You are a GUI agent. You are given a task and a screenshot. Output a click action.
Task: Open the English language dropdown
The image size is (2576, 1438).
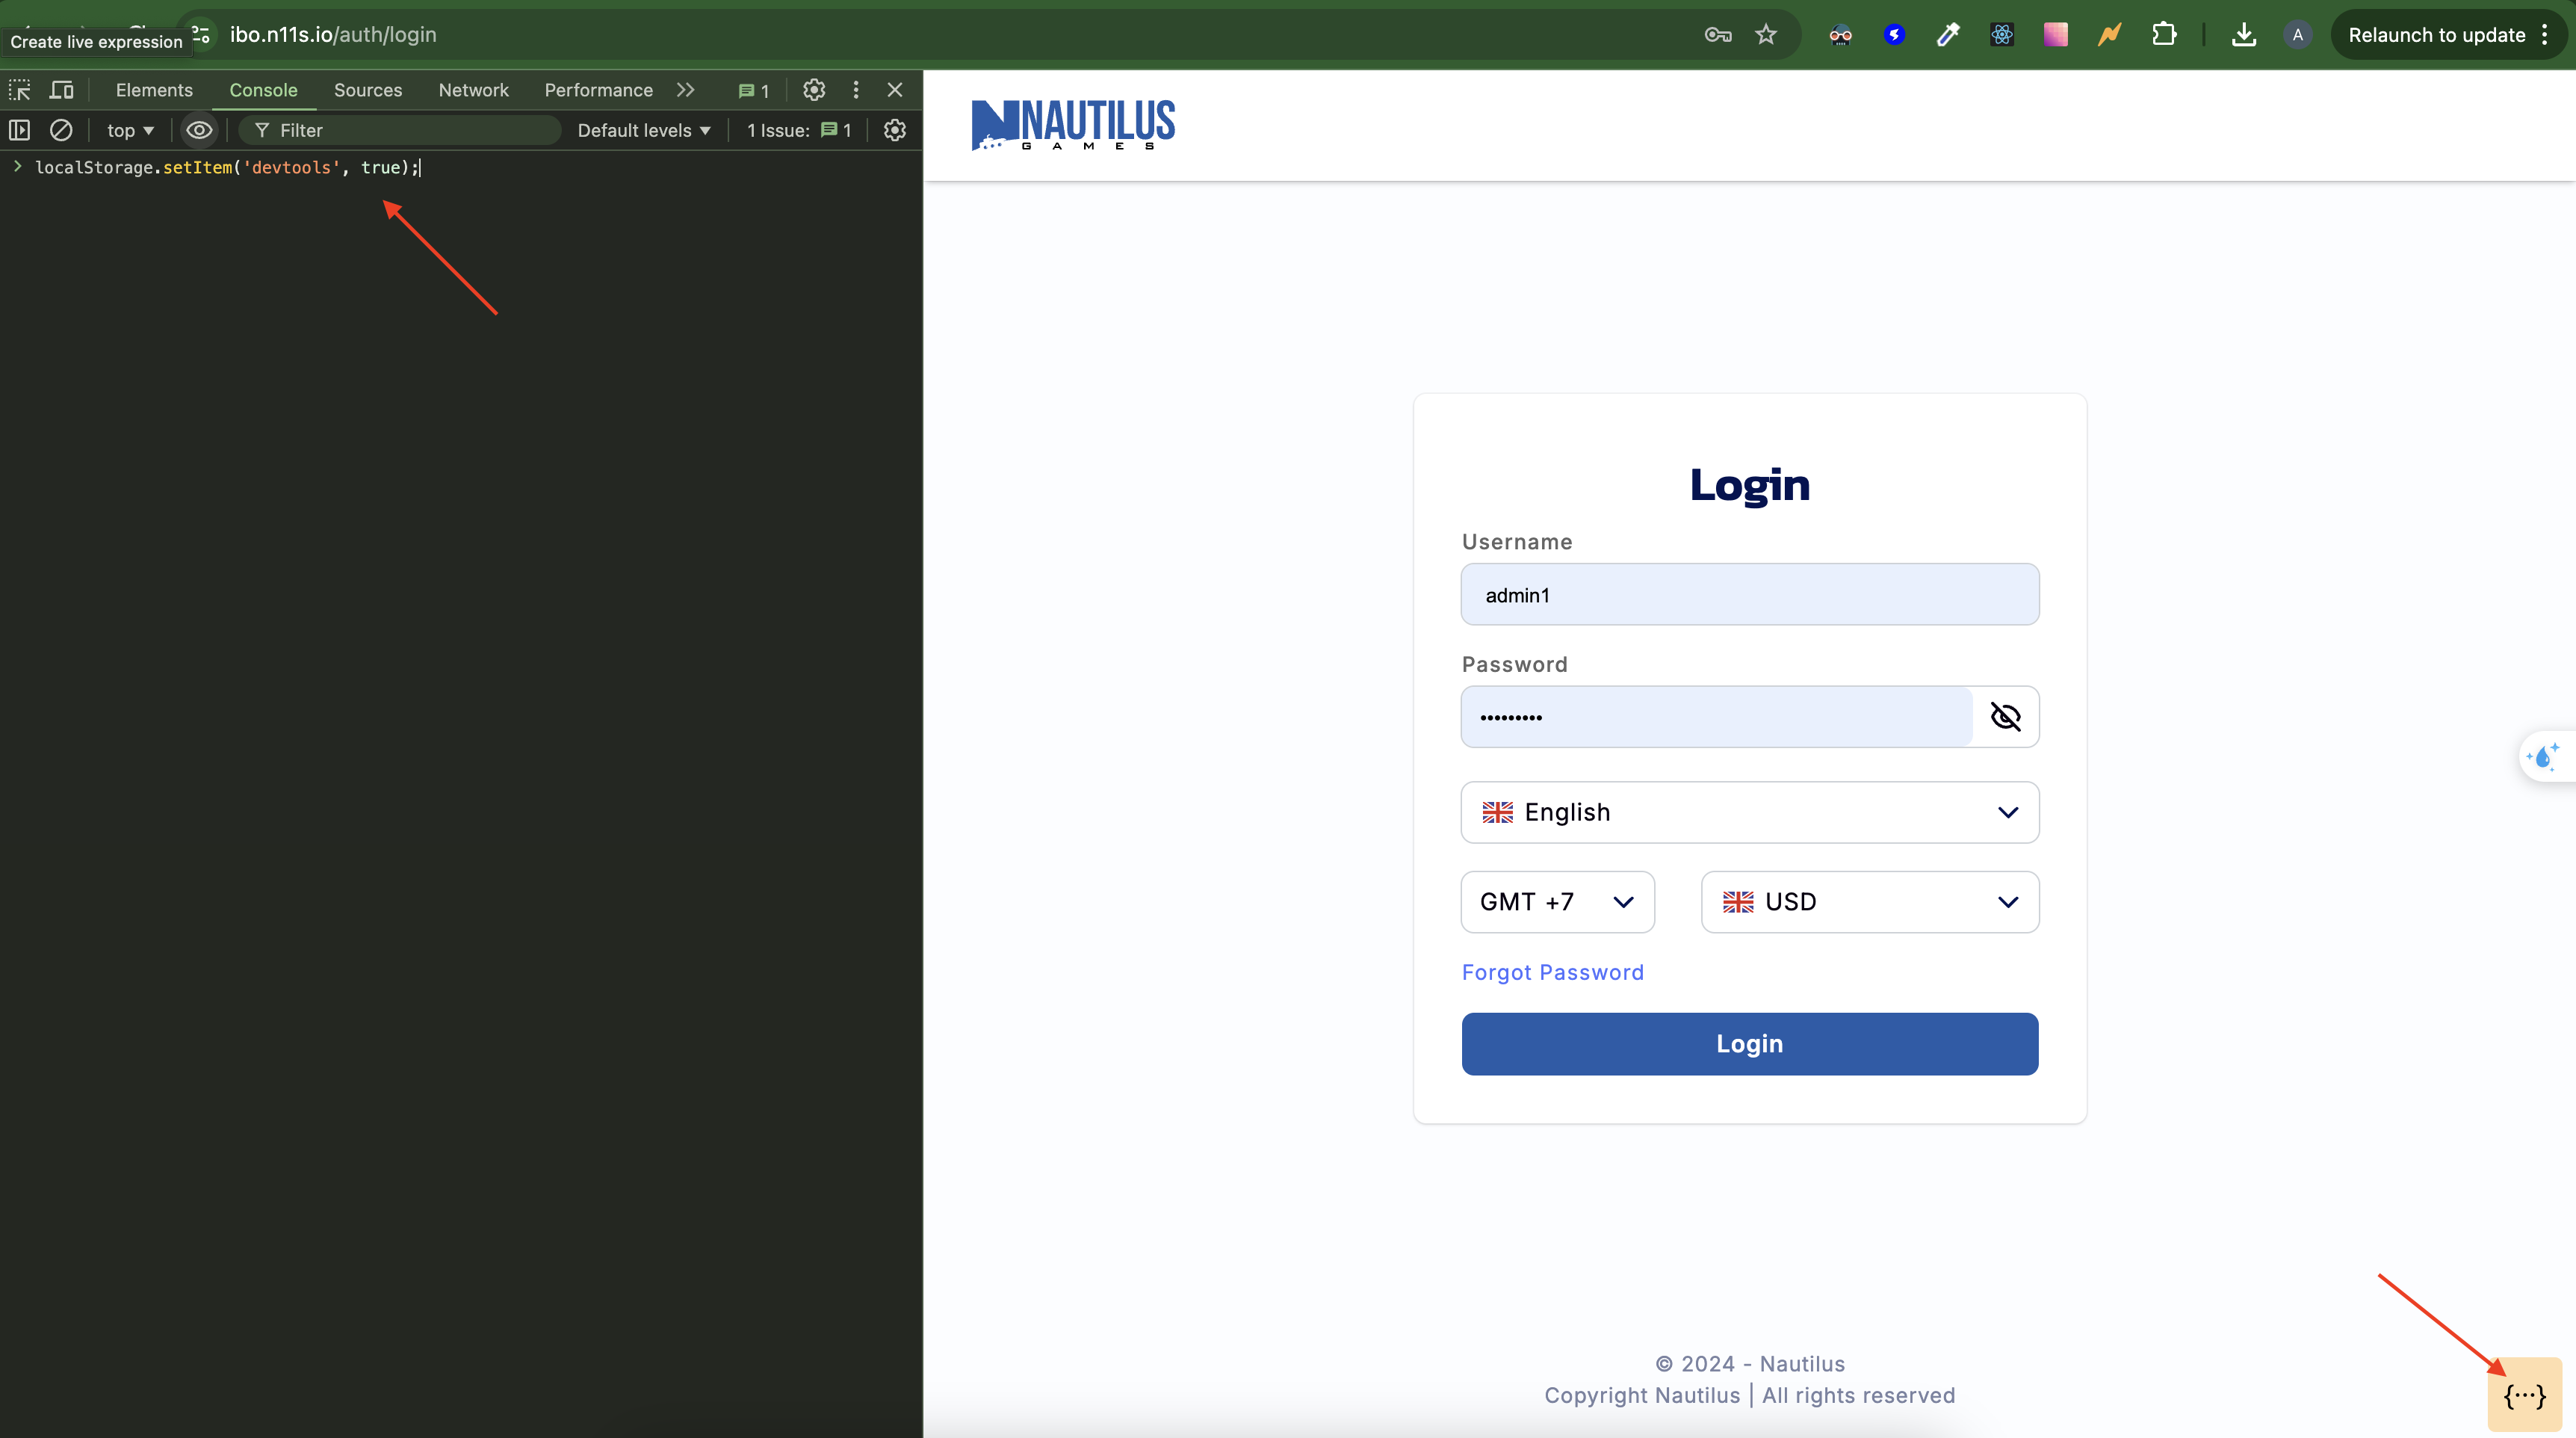coord(1748,812)
